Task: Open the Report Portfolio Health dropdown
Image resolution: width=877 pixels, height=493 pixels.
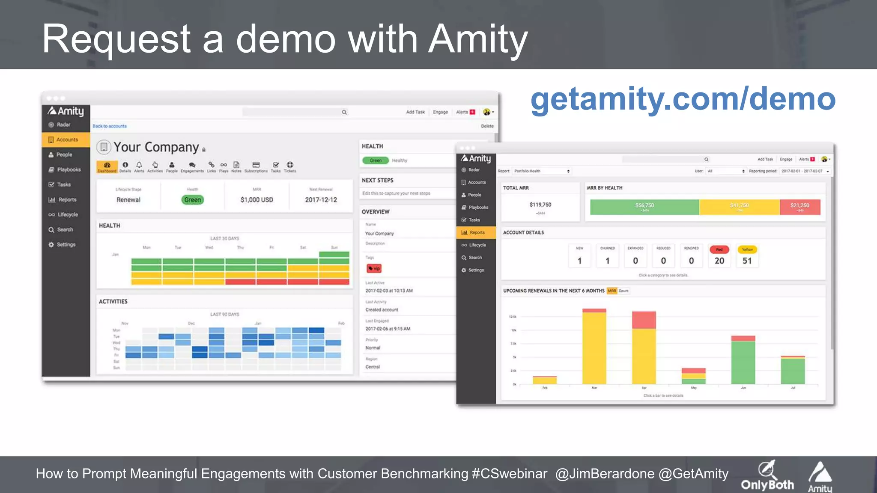Action: coord(542,171)
